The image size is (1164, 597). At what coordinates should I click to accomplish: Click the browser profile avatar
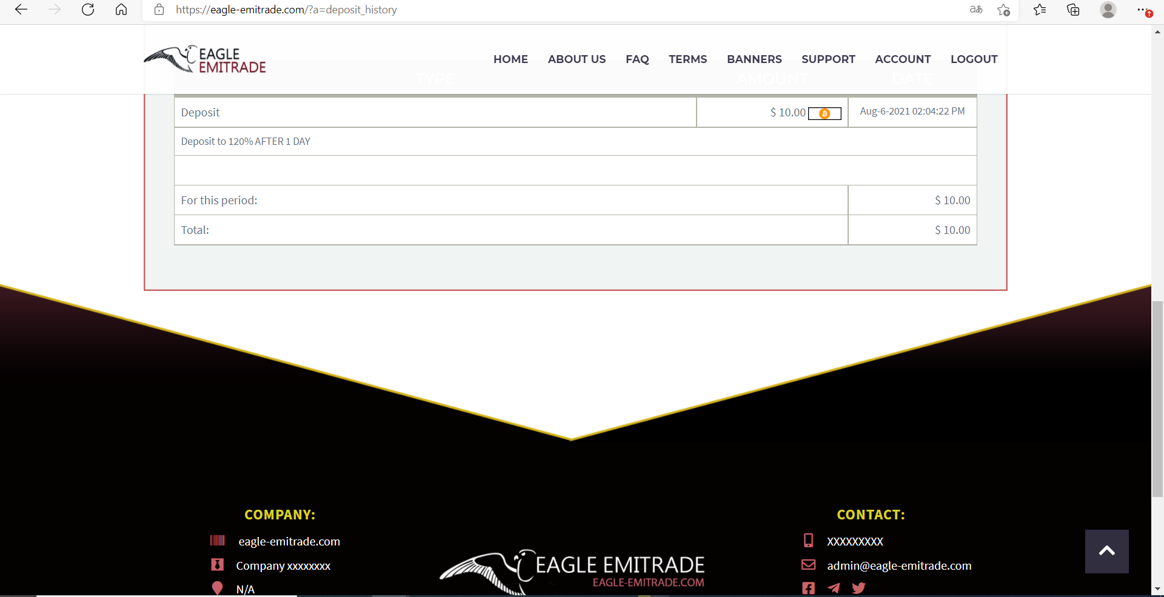click(x=1108, y=10)
